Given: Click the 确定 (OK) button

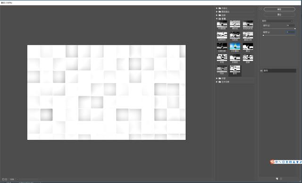Looking at the screenshot, I should (x=279, y=9).
